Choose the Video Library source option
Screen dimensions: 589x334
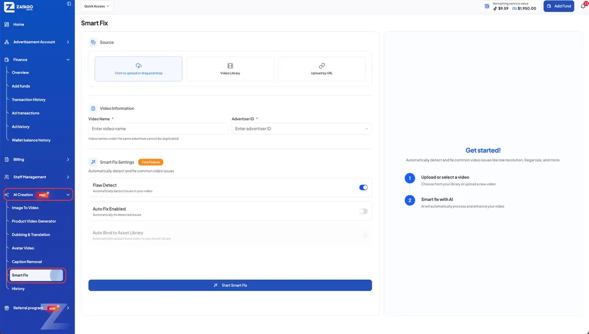pos(230,69)
